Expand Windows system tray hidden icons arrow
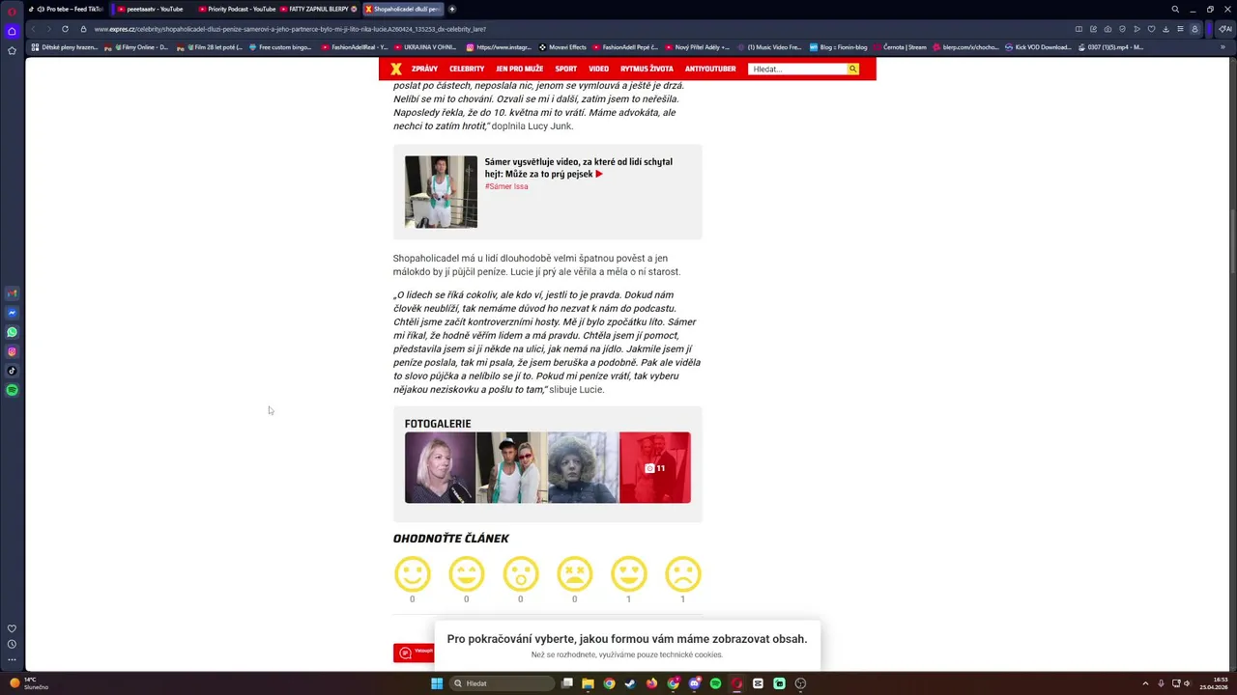Image resolution: width=1237 pixels, height=695 pixels. click(1145, 683)
